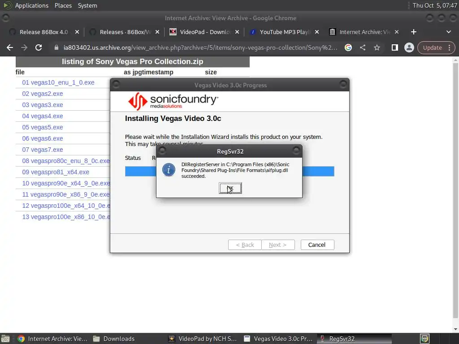
Task: Open 05 vegas5.exe link
Action: pyautogui.click(x=43, y=127)
